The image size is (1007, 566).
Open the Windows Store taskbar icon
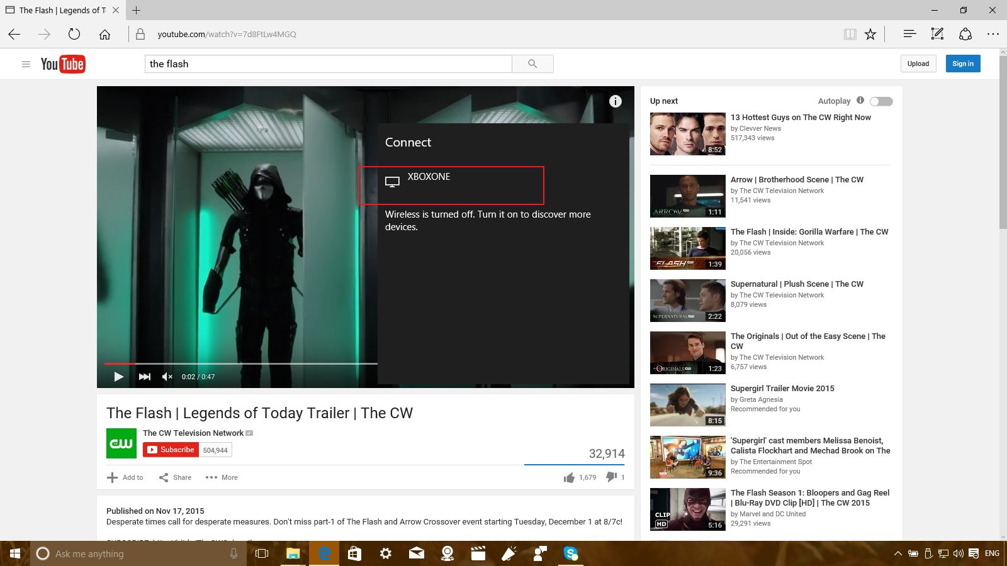354,553
